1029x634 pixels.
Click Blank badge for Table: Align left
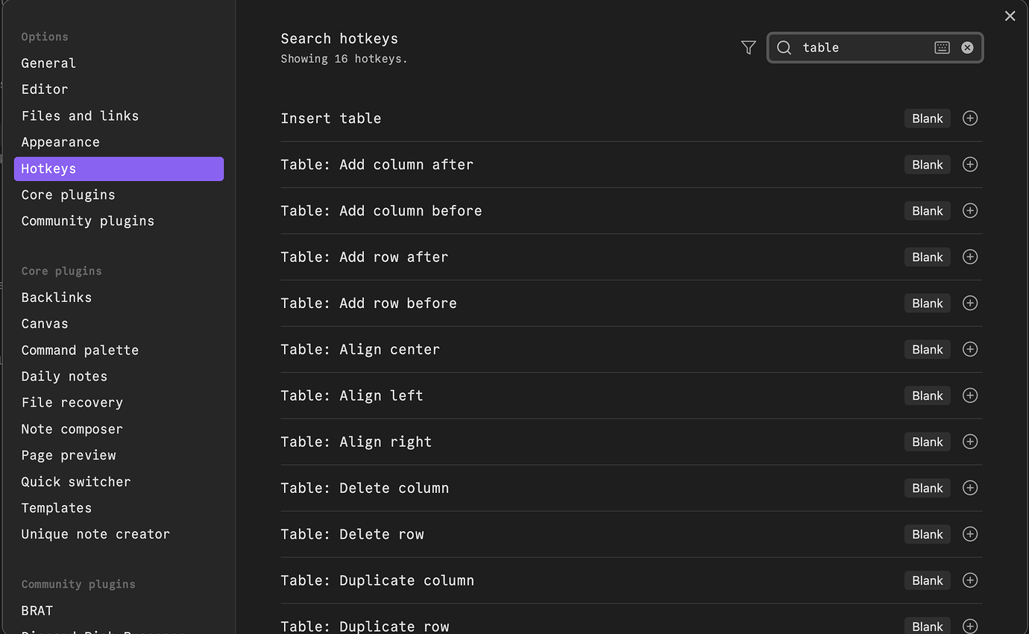pos(927,396)
